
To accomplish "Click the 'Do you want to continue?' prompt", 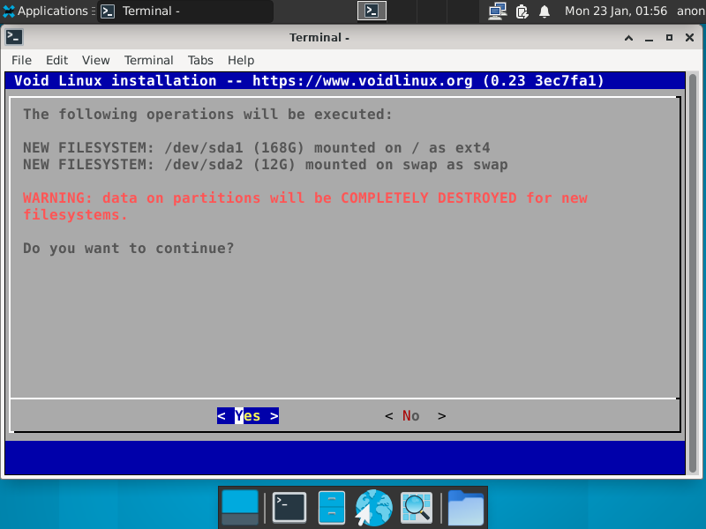I will [x=128, y=249].
